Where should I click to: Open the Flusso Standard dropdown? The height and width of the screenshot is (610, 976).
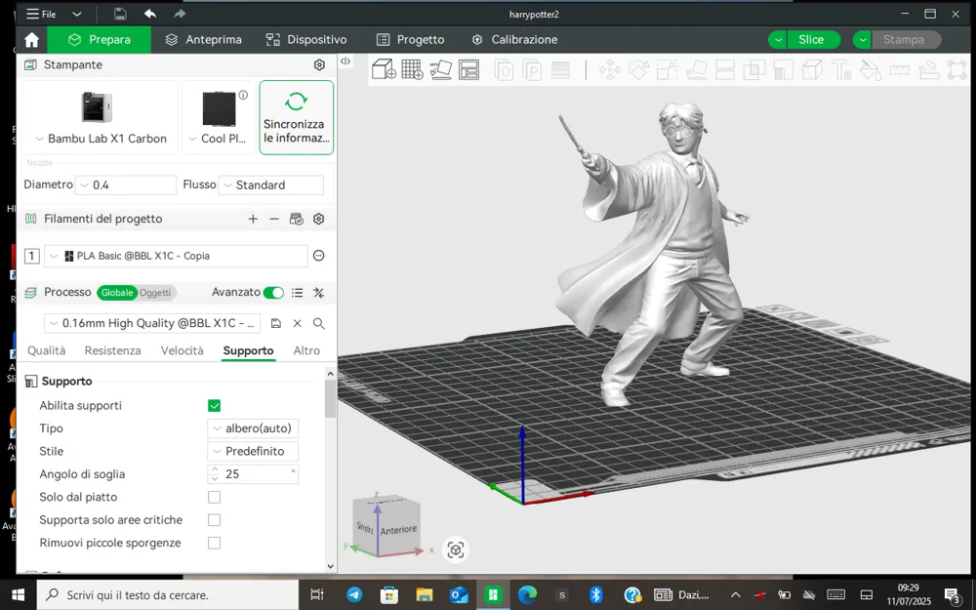coord(270,184)
